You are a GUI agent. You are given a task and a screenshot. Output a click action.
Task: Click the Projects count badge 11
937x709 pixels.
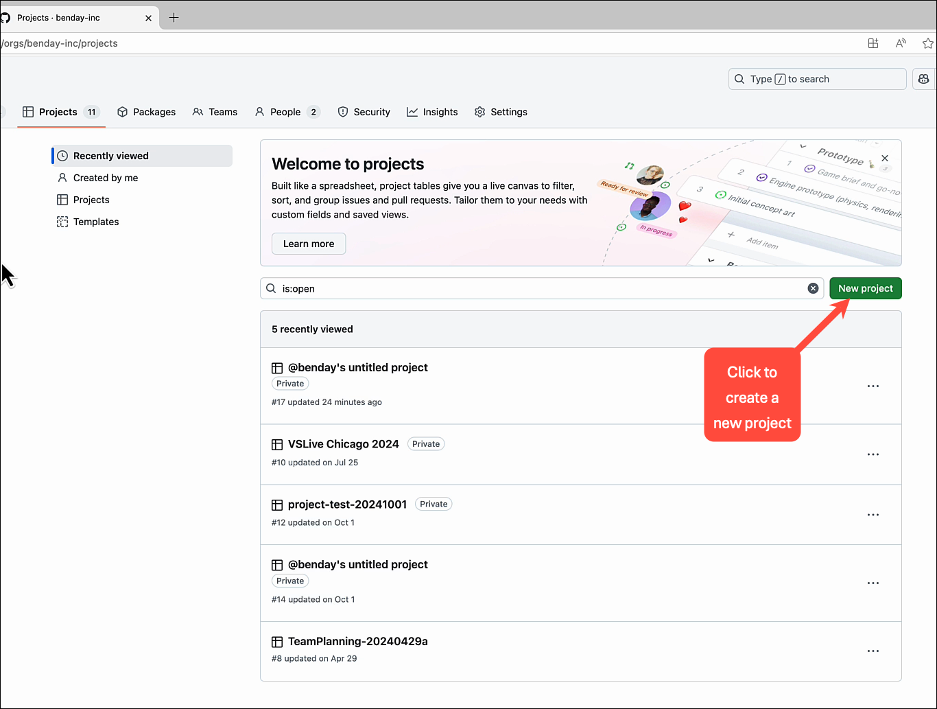tap(92, 112)
